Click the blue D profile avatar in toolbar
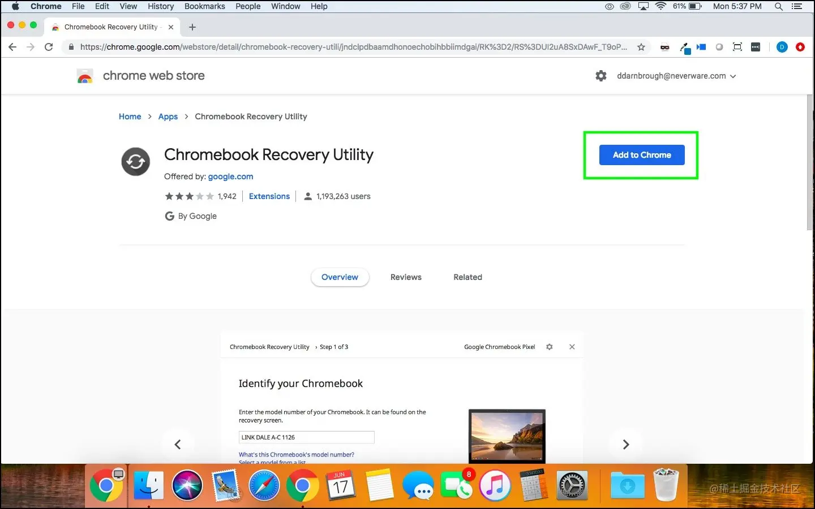815x509 pixels. (782, 47)
